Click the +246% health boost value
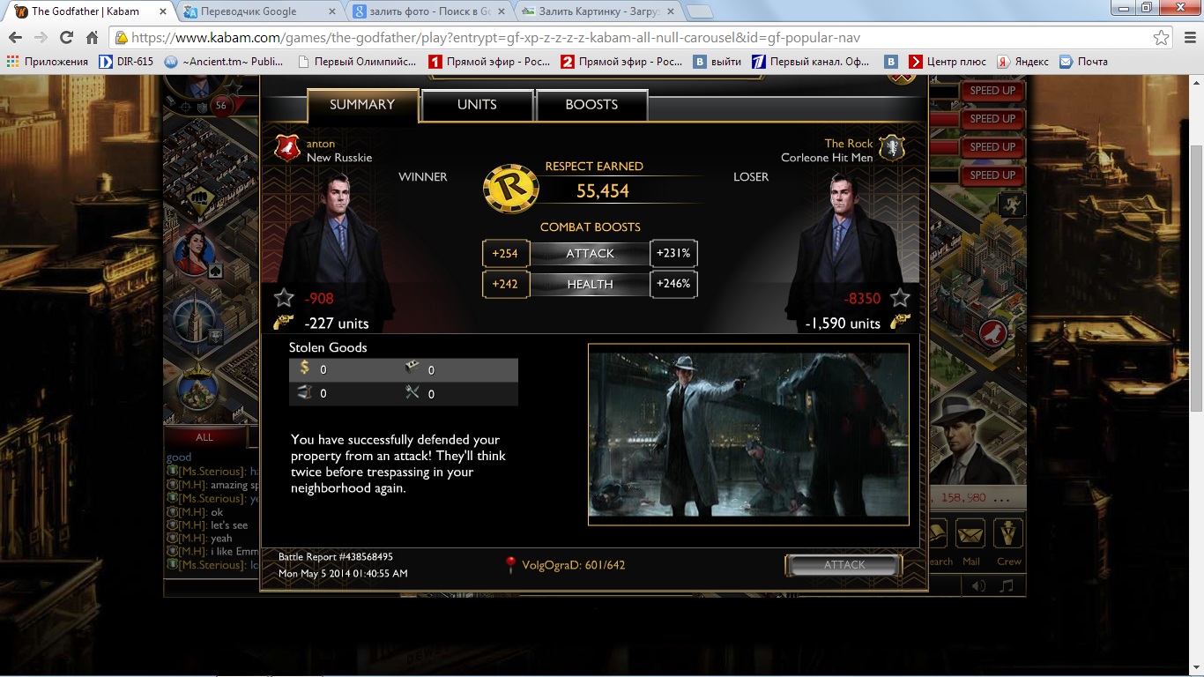The height and width of the screenshot is (677, 1204). [x=673, y=285]
